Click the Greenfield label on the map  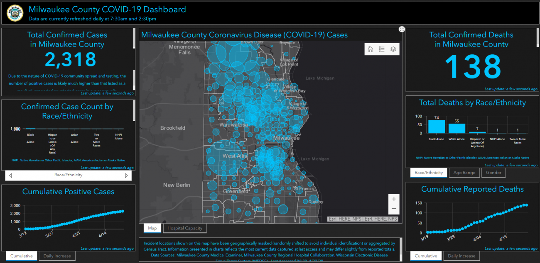pyautogui.click(x=236, y=192)
